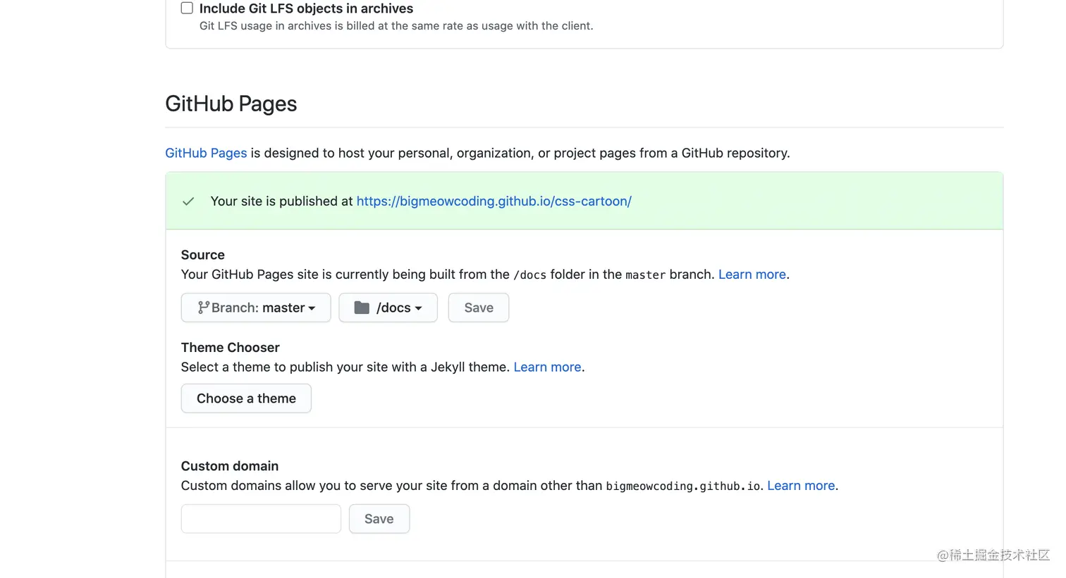Open the blue GitHub Pages link

pos(206,153)
